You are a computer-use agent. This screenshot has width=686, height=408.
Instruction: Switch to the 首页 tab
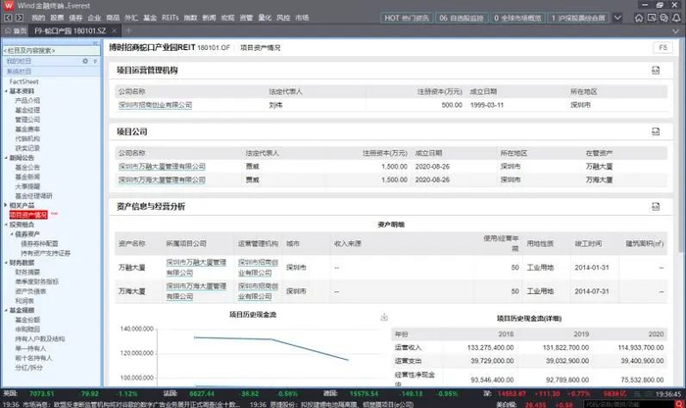tap(17, 30)
